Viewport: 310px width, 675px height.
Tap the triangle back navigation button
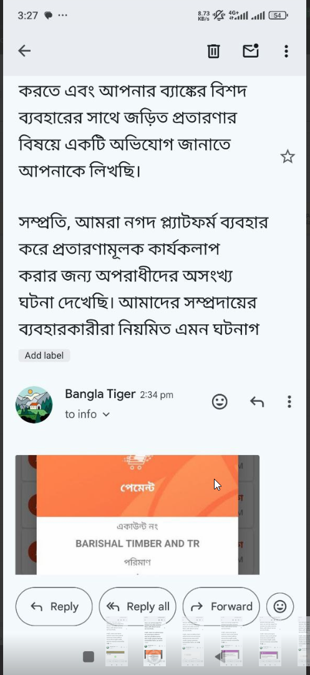220,656
